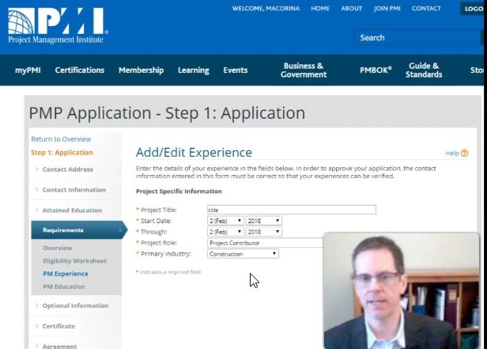Select PM Experience item
This screenshot has height=349, width=487.
point(66,274)
